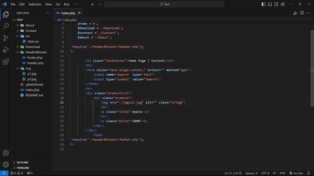Open editor More Actions ellipsis
The height and width of the screenshot is (176, 314).
[x=309, y=13]
